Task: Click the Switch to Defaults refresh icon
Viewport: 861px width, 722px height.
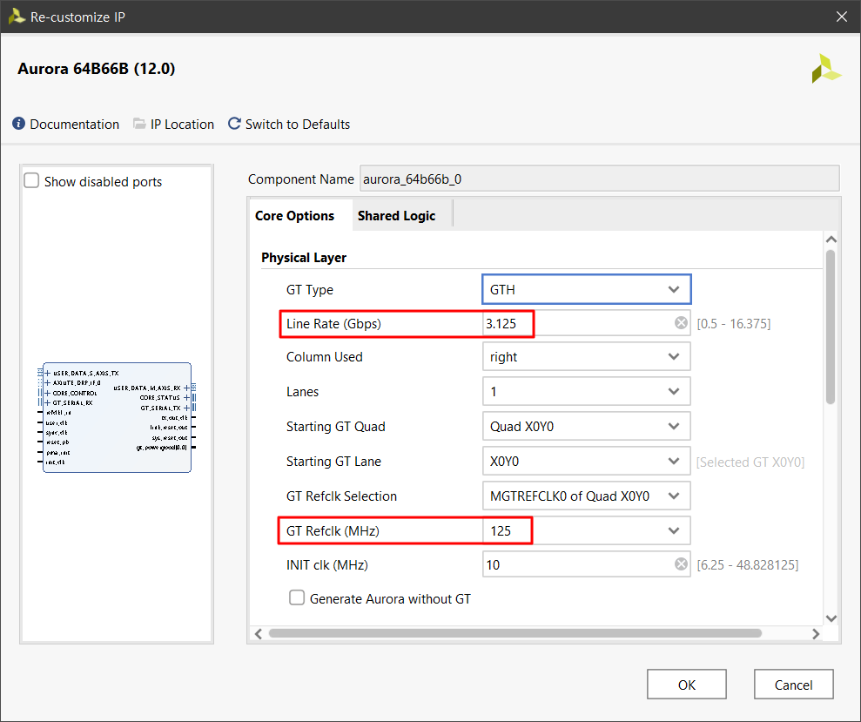Action: pyautogui.click(x=234, y=124)
